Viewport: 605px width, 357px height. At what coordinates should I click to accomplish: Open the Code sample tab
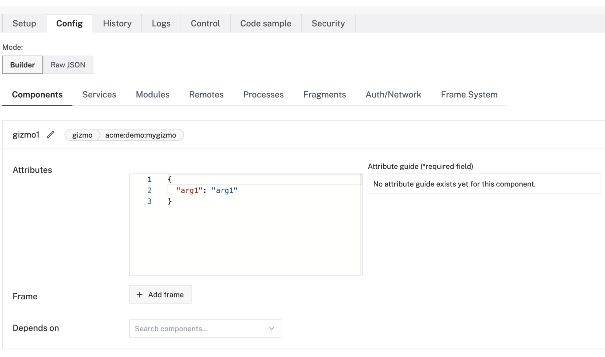click(x=266, y=24)
